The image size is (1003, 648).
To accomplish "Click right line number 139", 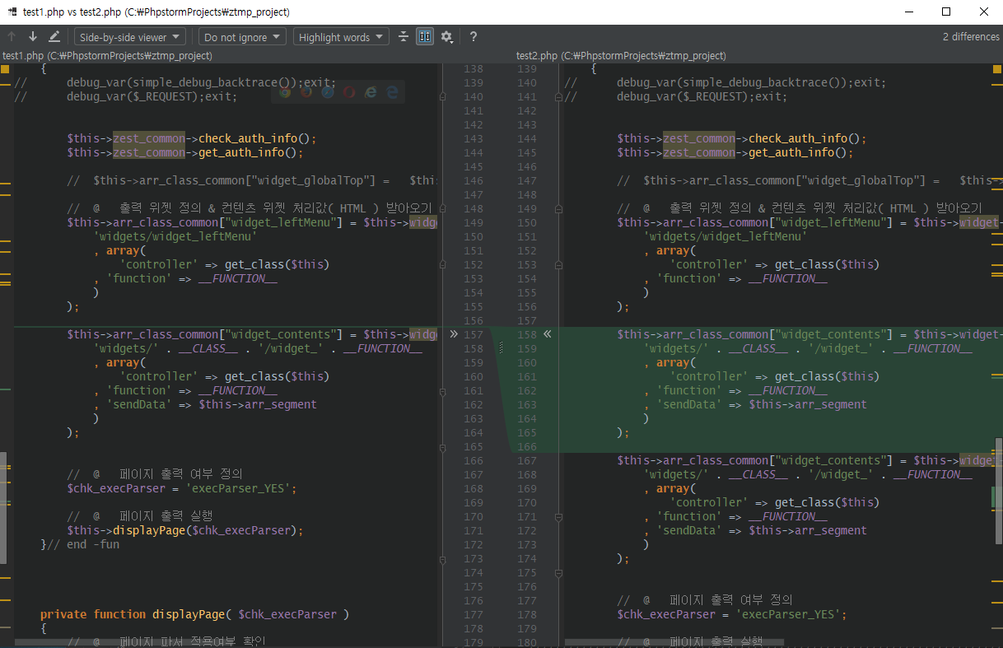I will 526,68.
